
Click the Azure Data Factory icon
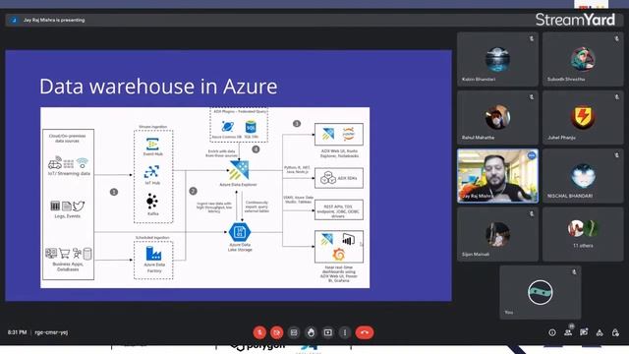point(153,254)
